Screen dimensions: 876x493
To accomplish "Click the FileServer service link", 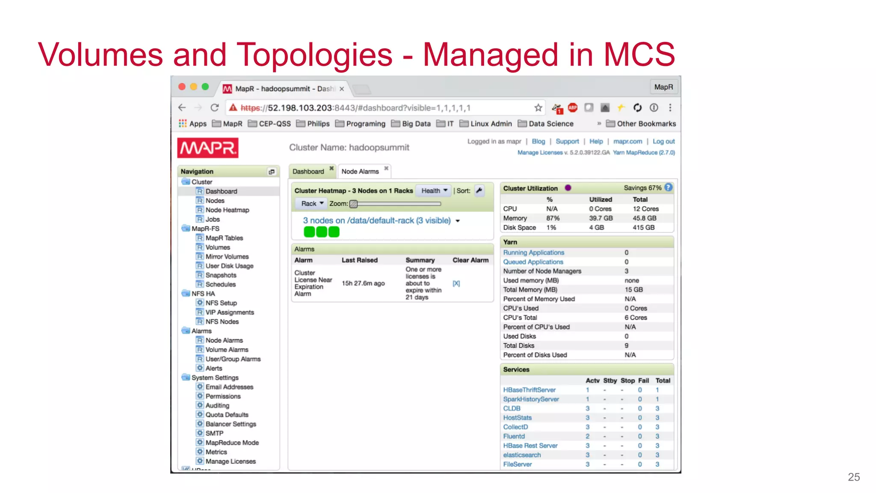I will pyautogui.click(x=518, y=464).
